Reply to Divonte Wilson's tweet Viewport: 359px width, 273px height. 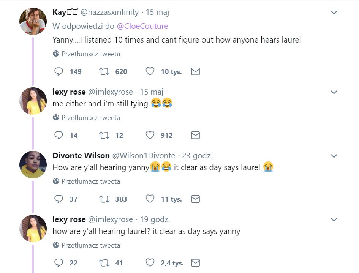59,199
